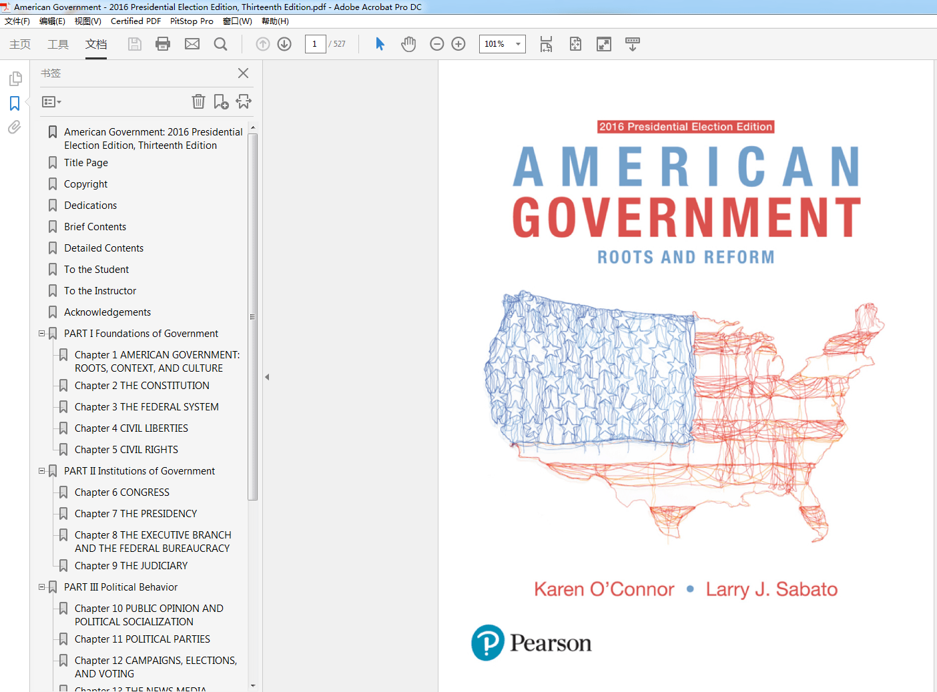Open the Acknowledgements bookmark

[x=107, y=312]
